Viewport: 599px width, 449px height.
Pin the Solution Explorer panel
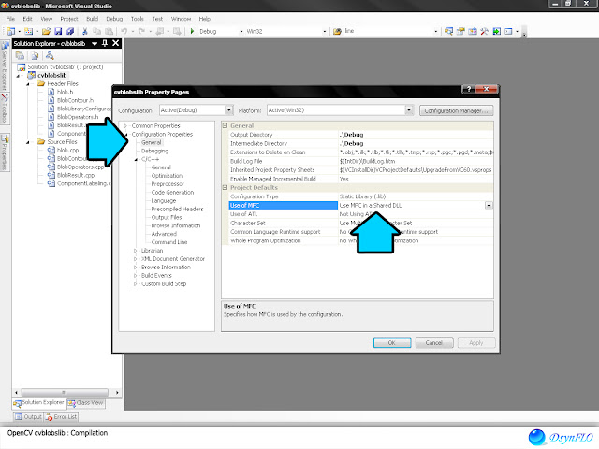point(105,43)
